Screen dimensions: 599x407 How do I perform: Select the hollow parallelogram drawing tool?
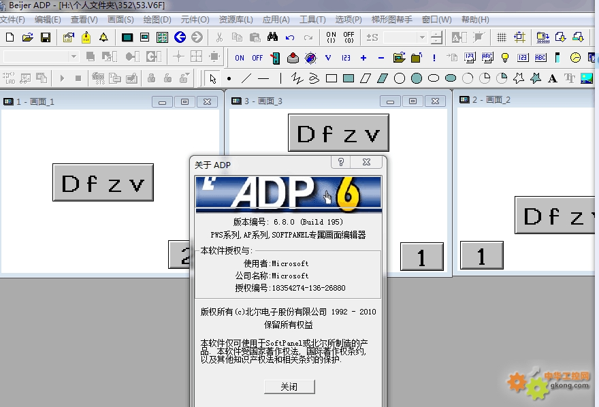coord(366,78)
